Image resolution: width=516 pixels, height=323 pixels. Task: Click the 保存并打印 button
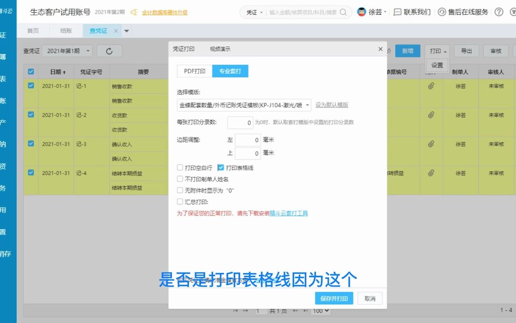pos(334,298)
